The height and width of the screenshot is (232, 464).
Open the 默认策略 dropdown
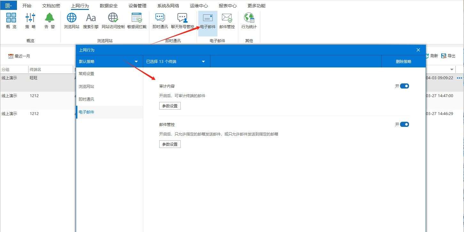(x=109, y=61)
